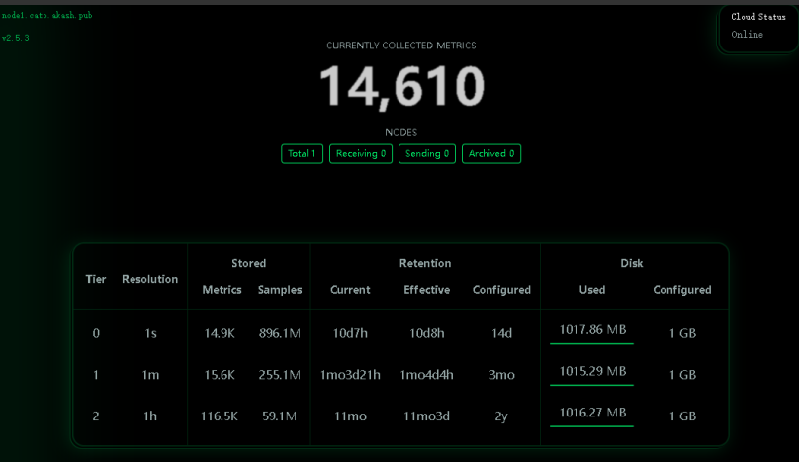Click the 14,610 collected metrics number
Image resolution: width=799 pixels, height=462 pixels.
(400, 86)
